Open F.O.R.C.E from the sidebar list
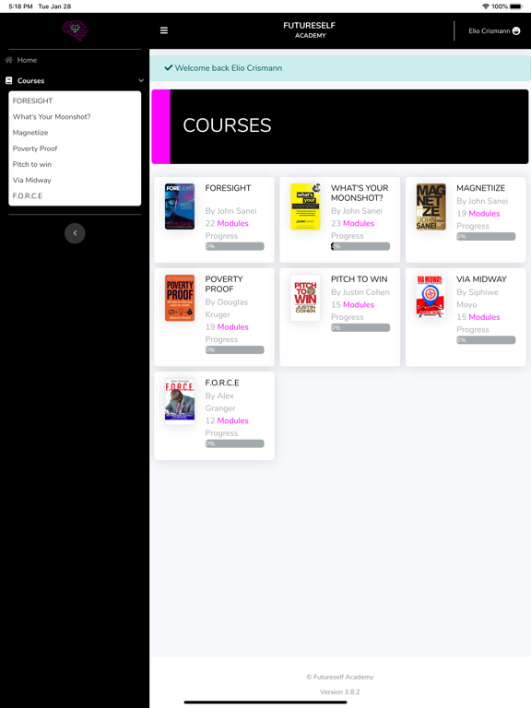The height and width of the screenshot is (708, 531). 28,195
